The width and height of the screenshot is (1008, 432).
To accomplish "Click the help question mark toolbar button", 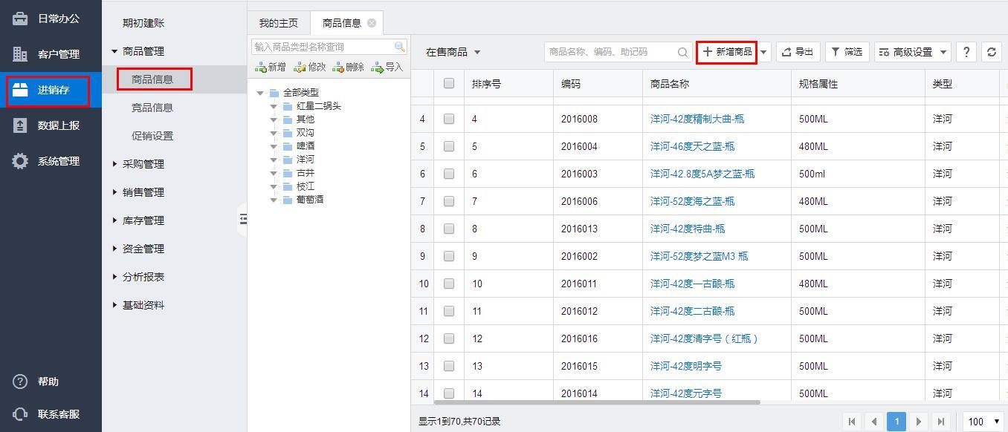I will (x=966, y=52).
